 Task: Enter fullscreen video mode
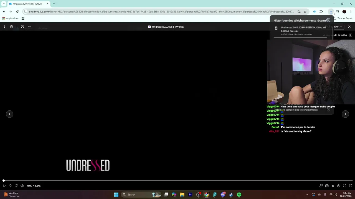[x=345, y=186]
